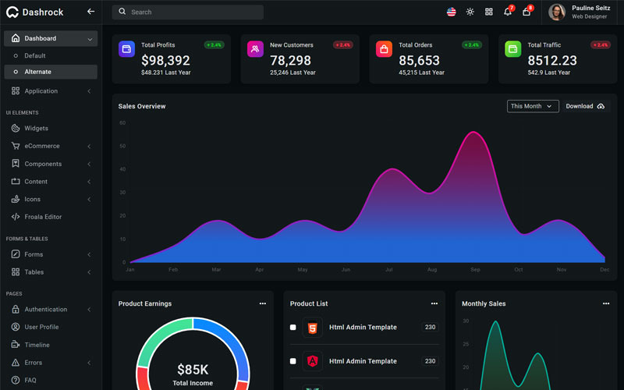This screenshot has height=390, width=624.
Task: Click the Tables grid icon
Action: [16, 271]
